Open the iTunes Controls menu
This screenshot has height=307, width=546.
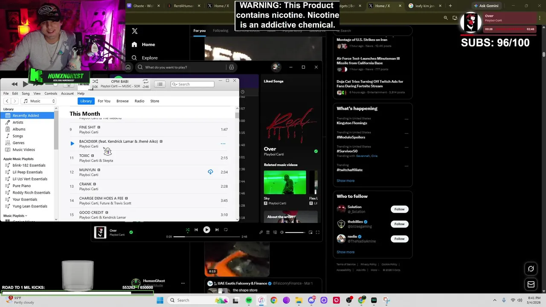(51, 93)
